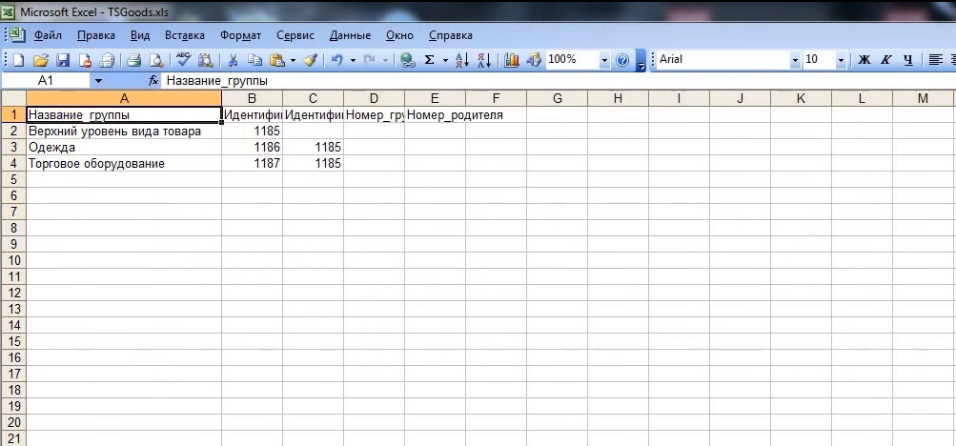Select the cell containing Одежда
This screenshot has width=956, height=446.
tap(124, 148)
